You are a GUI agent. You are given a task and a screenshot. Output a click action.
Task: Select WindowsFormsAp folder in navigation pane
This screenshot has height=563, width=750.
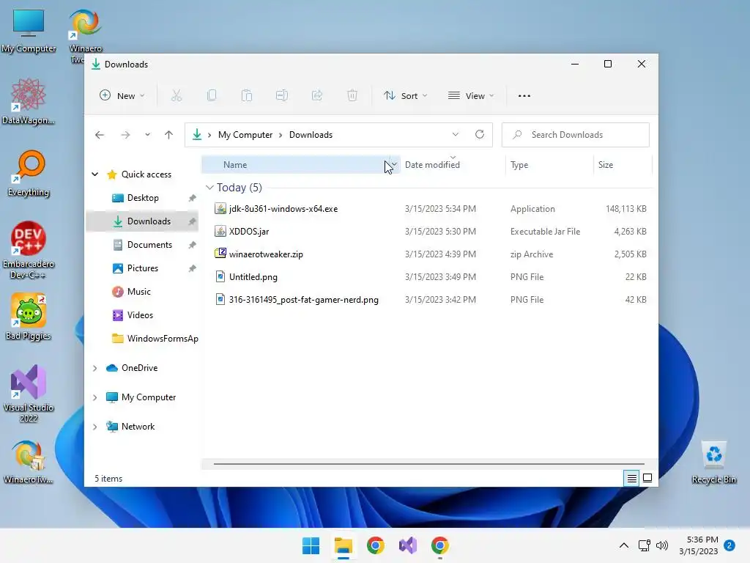coord(143,339)
